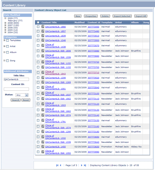Go to the first page of results
The height and width of the screenshot is (170, 155).
[x=57, y=165]
